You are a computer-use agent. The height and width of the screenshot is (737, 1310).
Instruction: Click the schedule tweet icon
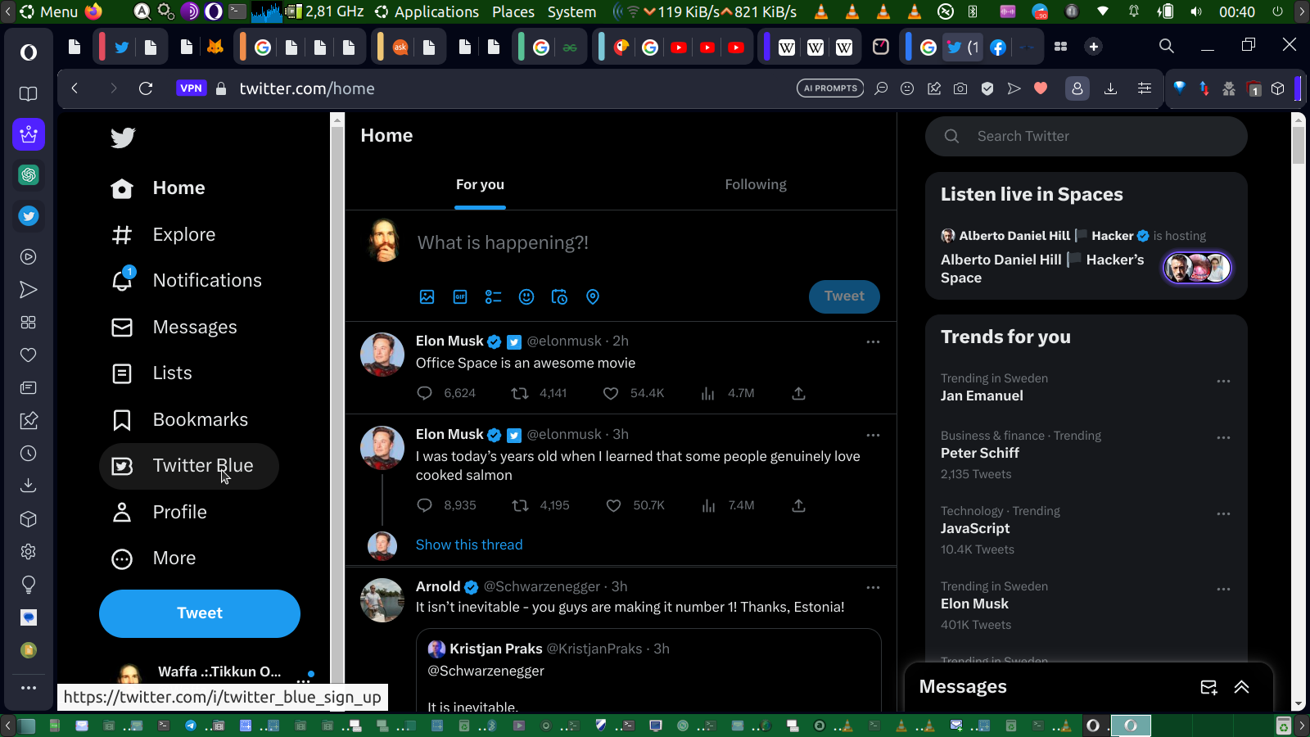coord(559,297)
